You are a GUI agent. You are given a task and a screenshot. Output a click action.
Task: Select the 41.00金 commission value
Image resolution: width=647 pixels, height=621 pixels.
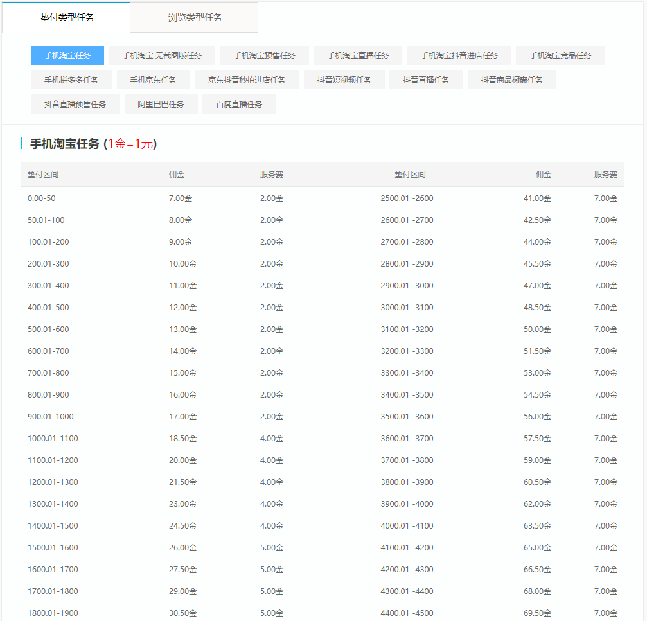click(x=537, y=198)
